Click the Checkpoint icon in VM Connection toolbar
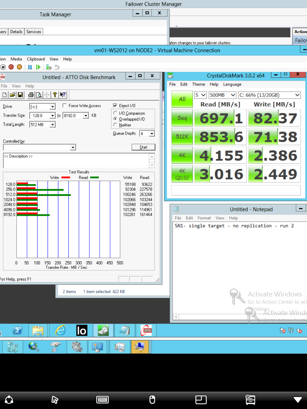This screenshot has height=409, width=307. click(48, 67)
